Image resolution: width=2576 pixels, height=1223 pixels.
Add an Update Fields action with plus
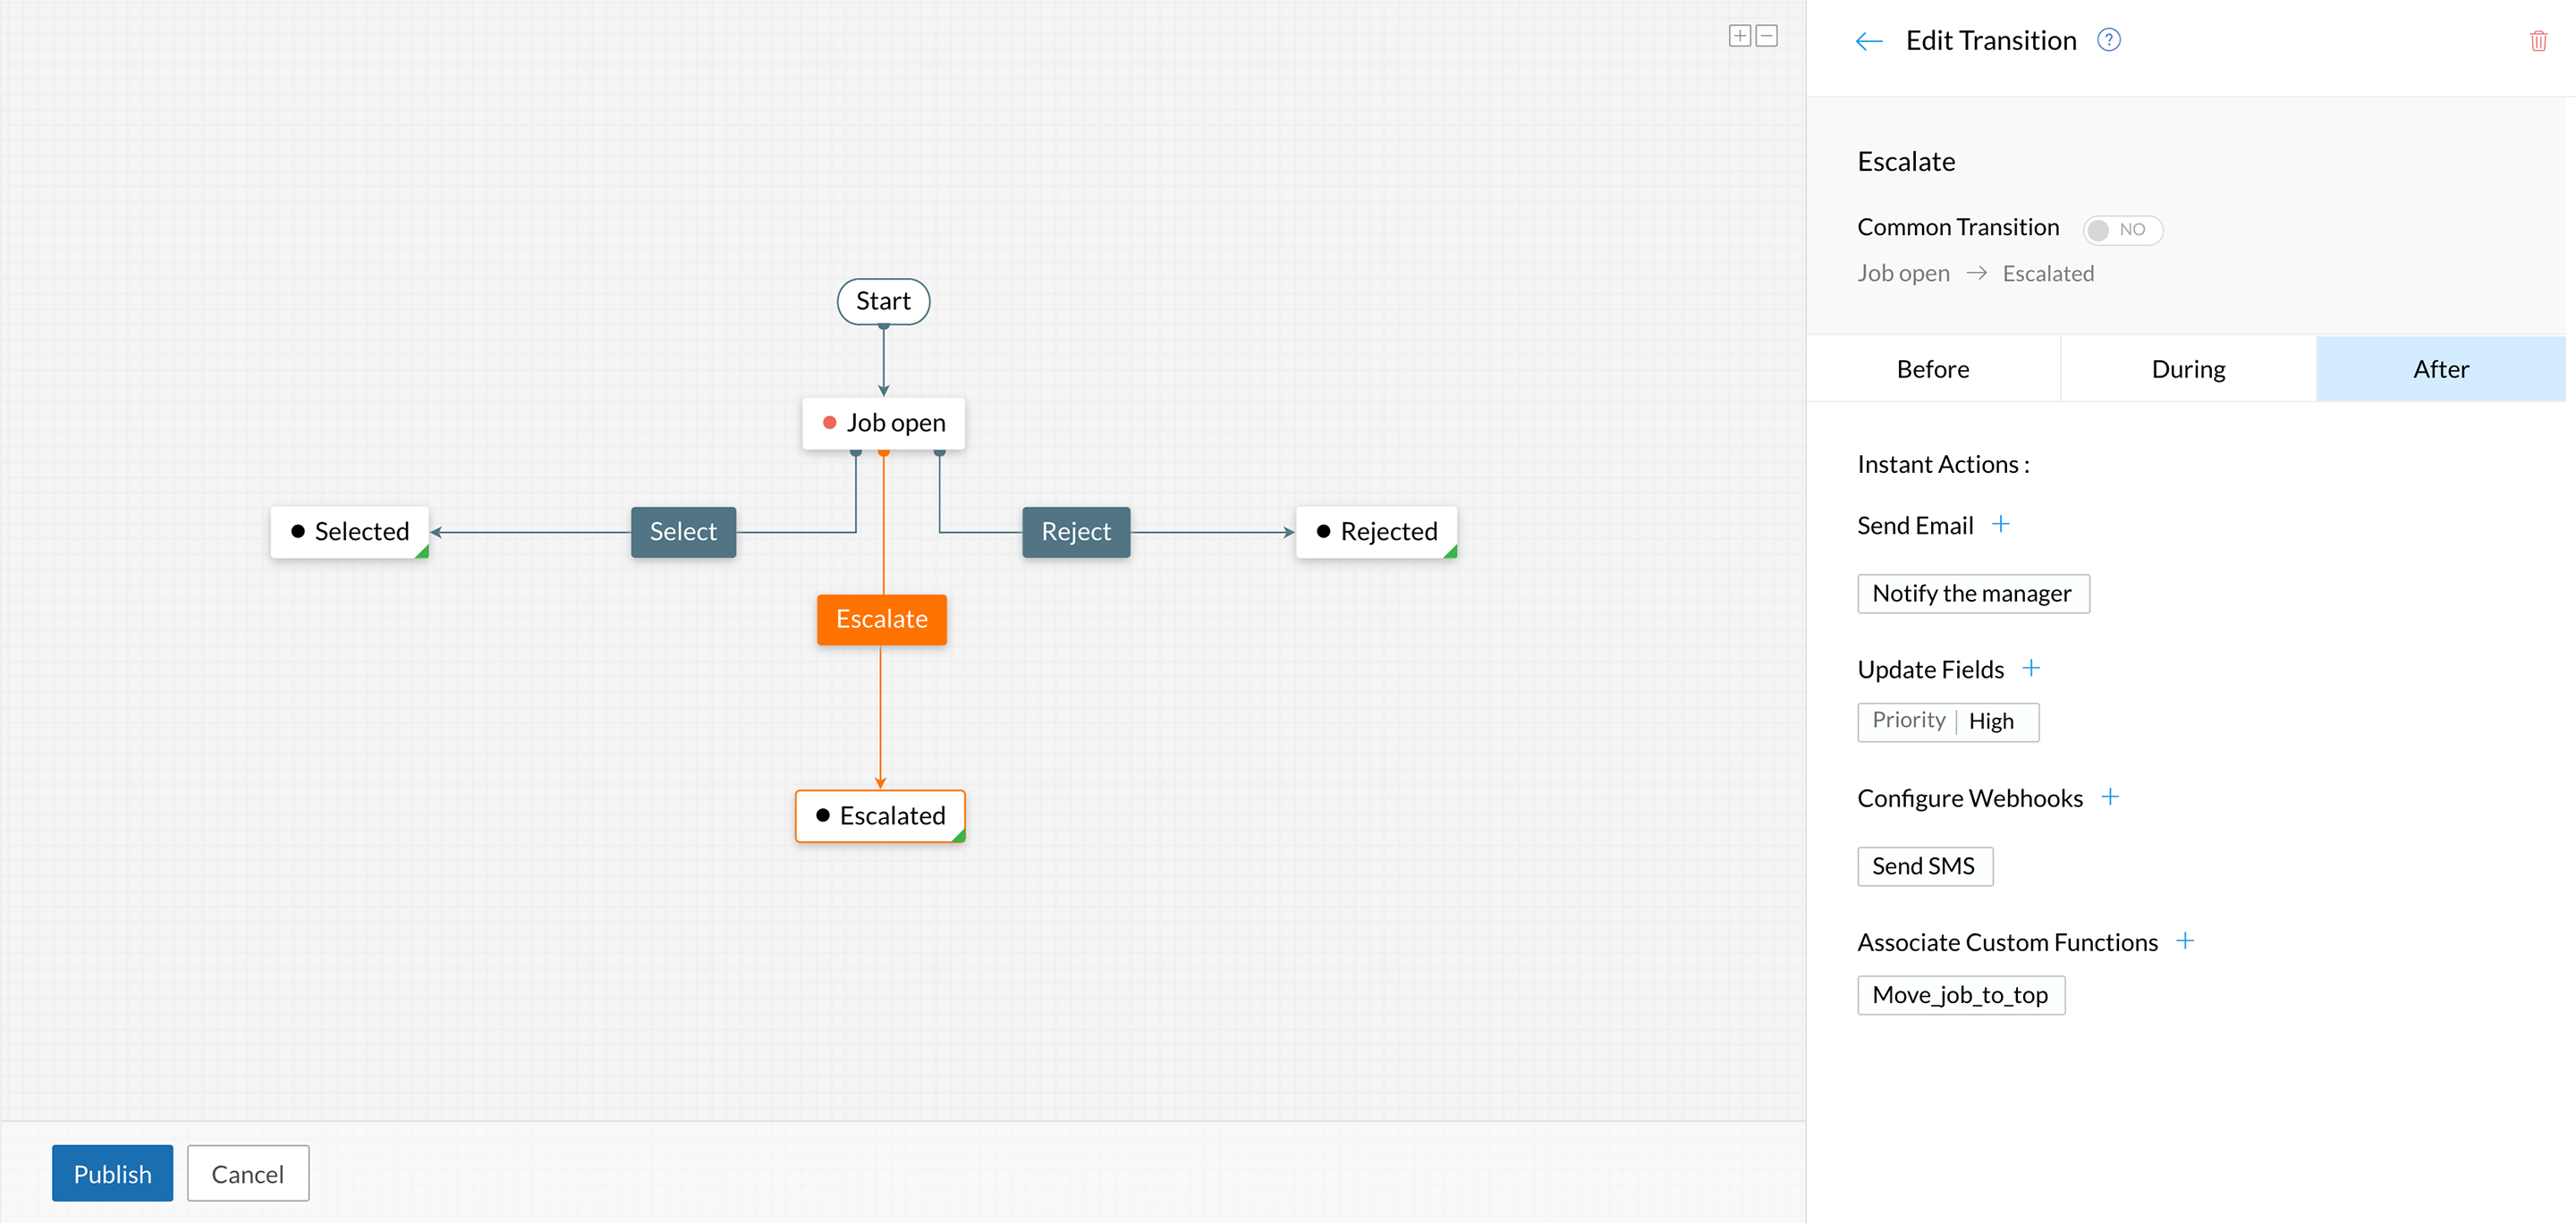point(2030,669)
